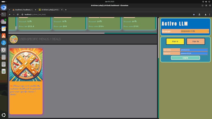Open Help from the dock
This screenshot has height=119, width=212.
[x=4, y=43]
